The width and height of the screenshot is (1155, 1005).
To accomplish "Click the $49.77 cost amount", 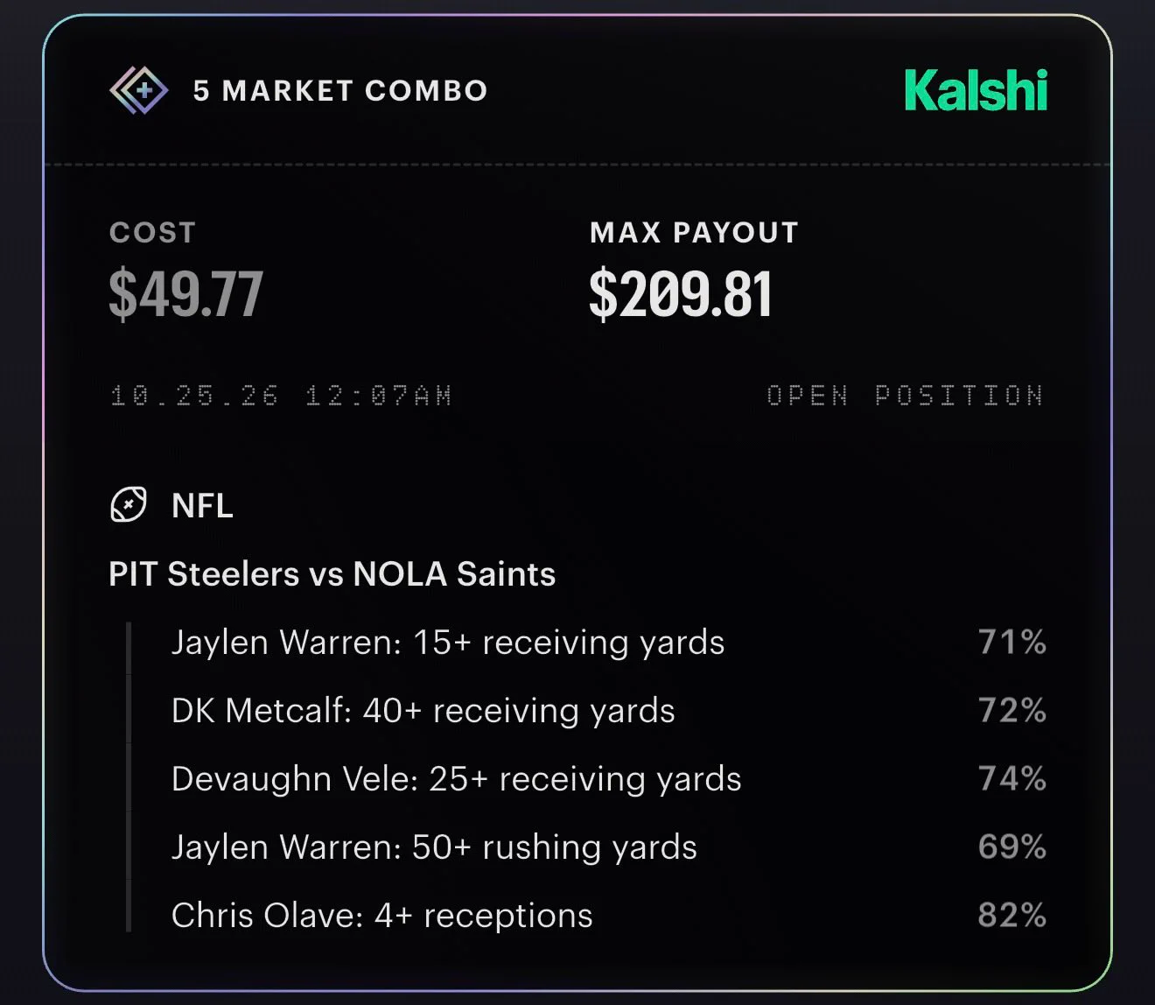I will [185, 294].
